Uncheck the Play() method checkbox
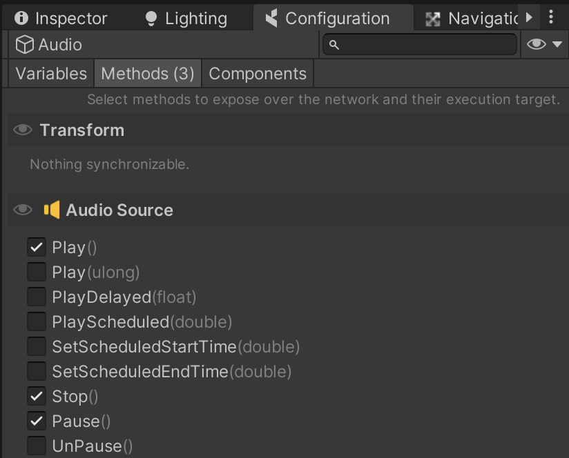The width and height of the screenshot is (569, 458). [x=37, y=247]
